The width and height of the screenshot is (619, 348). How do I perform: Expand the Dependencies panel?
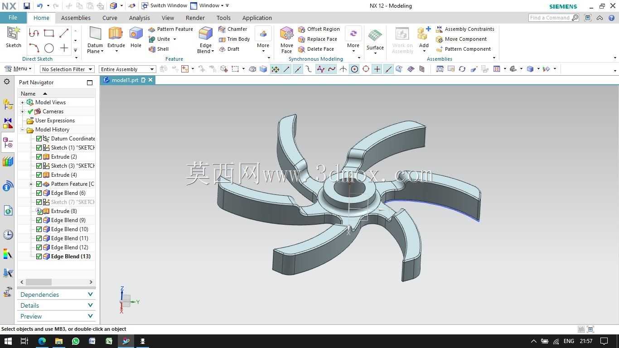click(x=56, y=295)
